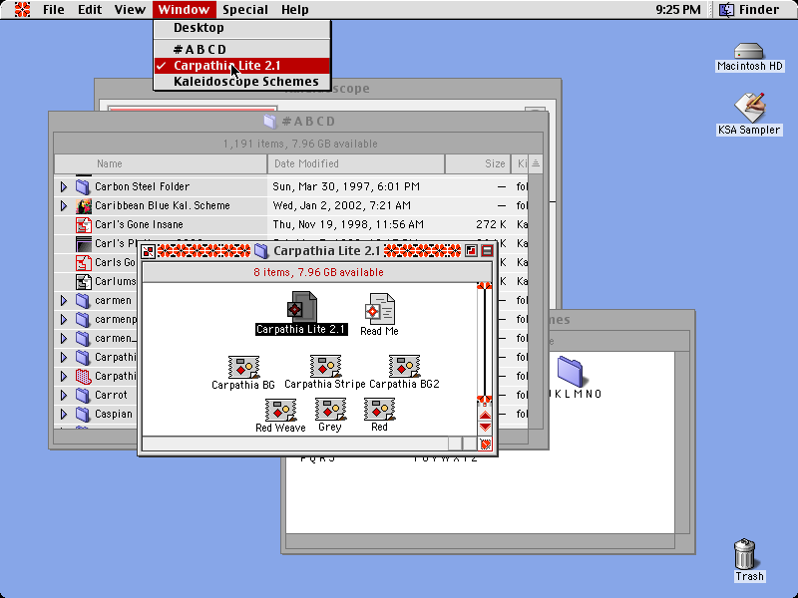
Task: Click the Macintosh HD drive icon
Action: click(749, 51)
